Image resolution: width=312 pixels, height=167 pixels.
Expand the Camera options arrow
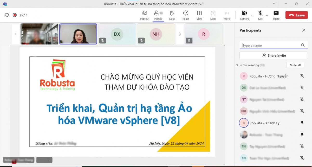click(x=251, y=15)
